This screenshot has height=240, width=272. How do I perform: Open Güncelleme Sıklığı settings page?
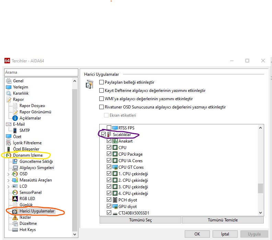point(36,161)
